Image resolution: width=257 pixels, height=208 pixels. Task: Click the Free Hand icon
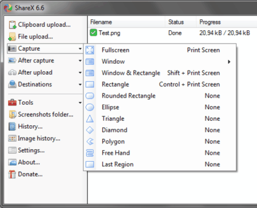(x=90, y=153)
